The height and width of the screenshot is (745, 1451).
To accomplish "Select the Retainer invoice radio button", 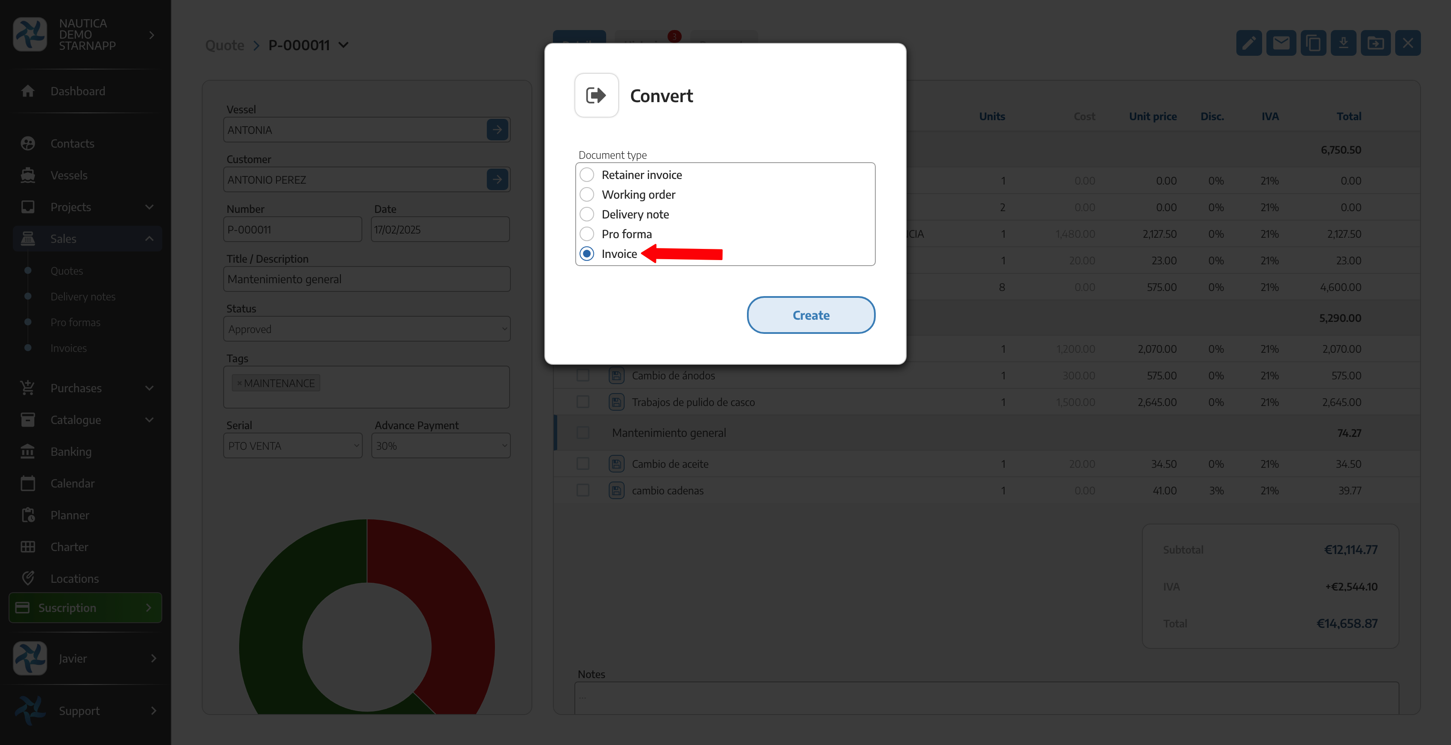I will coord(586,175).
